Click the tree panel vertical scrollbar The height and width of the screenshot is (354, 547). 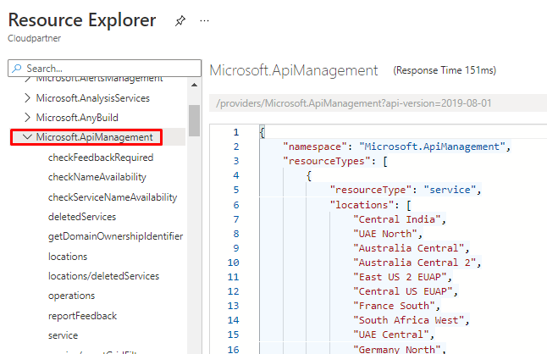pyautogui.click(x=193, y=120)
